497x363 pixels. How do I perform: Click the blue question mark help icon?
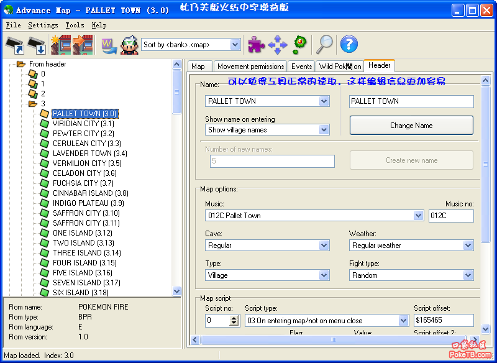pyautogui.click(x=349, y=44)
